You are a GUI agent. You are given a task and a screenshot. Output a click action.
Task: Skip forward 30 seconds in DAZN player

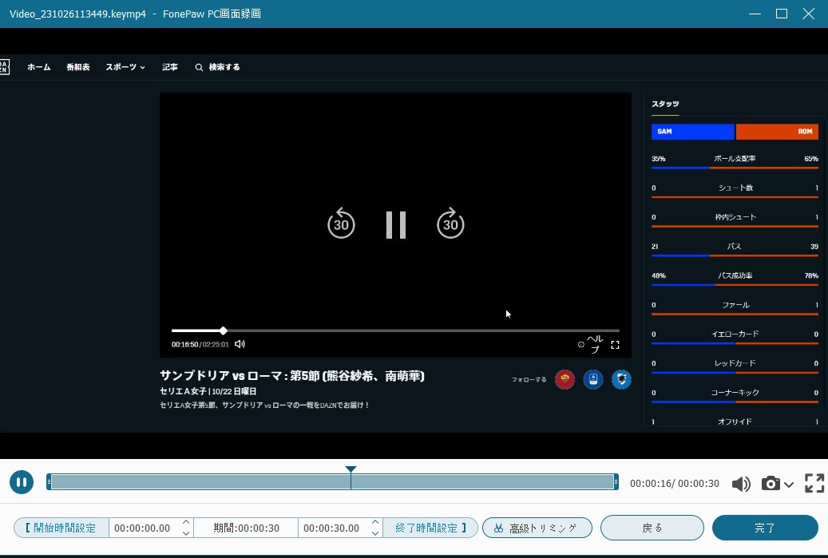[x=450, y=224]
